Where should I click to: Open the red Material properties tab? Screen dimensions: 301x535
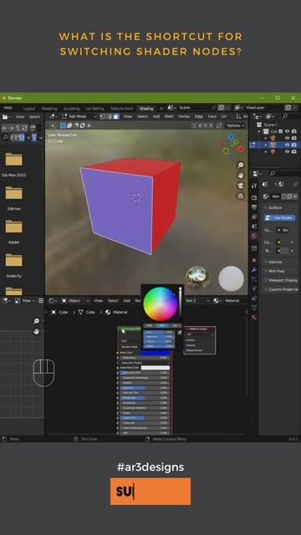pyautogui.click(x=254, y=317)
